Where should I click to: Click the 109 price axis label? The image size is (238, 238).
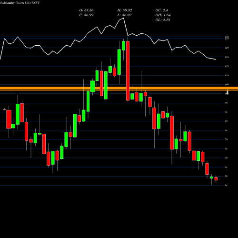click(x=227, y=85)
